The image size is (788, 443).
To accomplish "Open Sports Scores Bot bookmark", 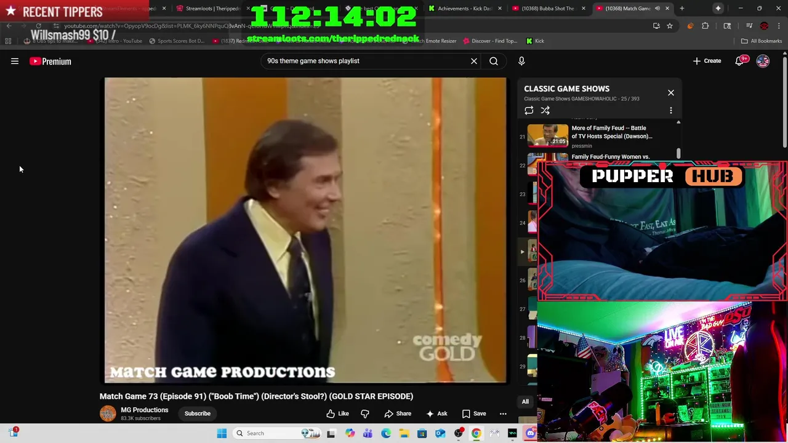I will pyautogui.click(x=176, y=41).
